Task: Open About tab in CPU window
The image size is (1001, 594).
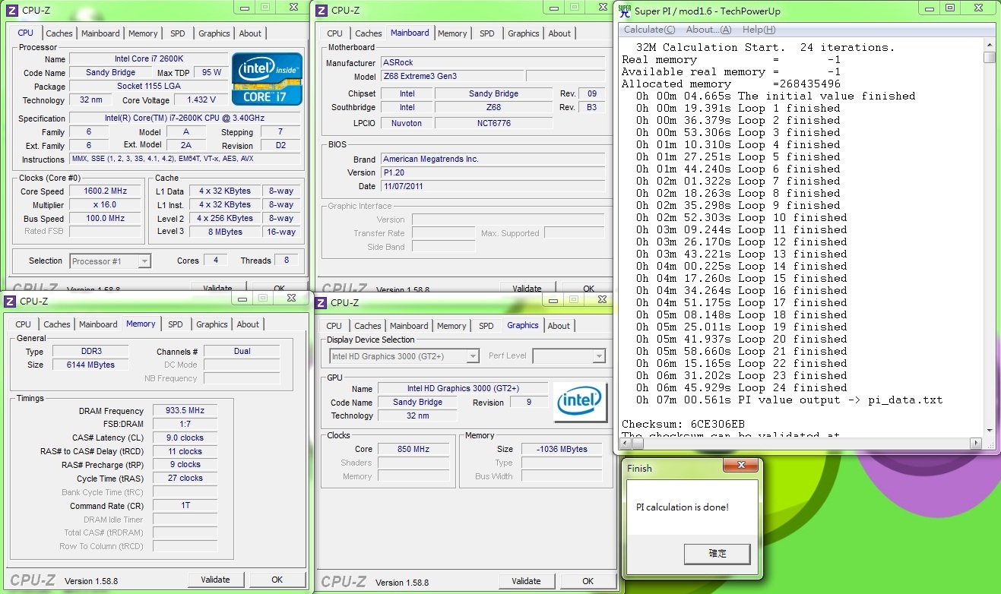Action: coord(250,33)
